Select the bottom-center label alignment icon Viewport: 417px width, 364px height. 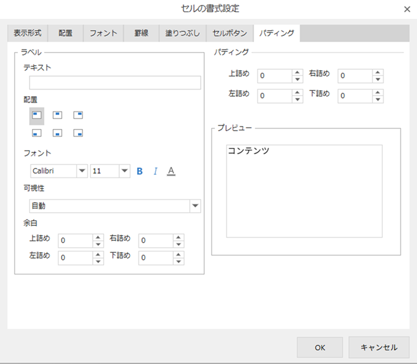click(57, 133)
